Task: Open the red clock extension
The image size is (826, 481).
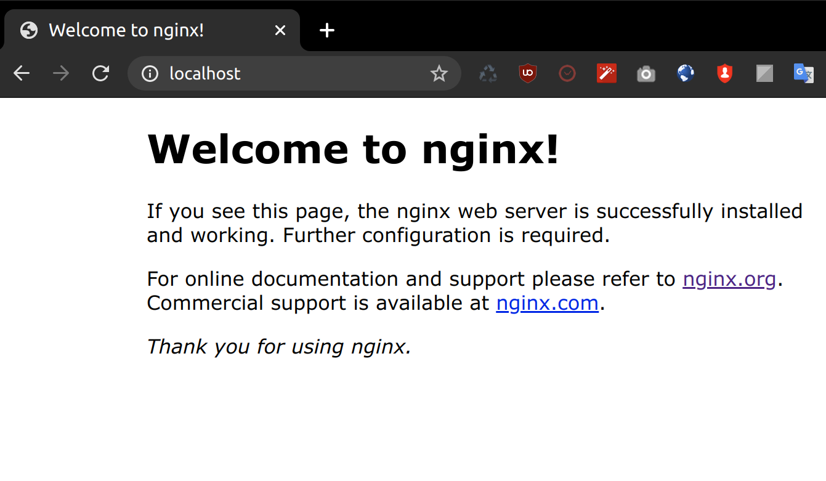Action: tap(567, 74)
